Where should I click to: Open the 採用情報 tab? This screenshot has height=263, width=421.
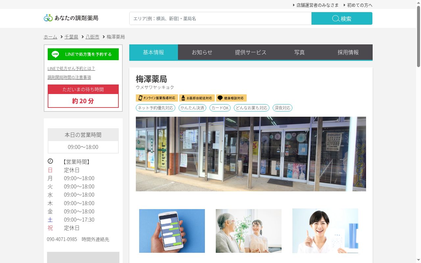point(348,52)
